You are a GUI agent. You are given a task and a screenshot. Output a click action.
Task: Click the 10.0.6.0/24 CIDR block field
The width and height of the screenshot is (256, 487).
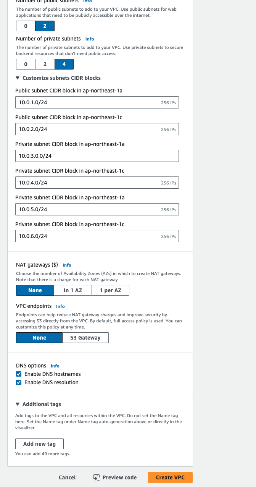pyautogui.click(x=97, y=236)
